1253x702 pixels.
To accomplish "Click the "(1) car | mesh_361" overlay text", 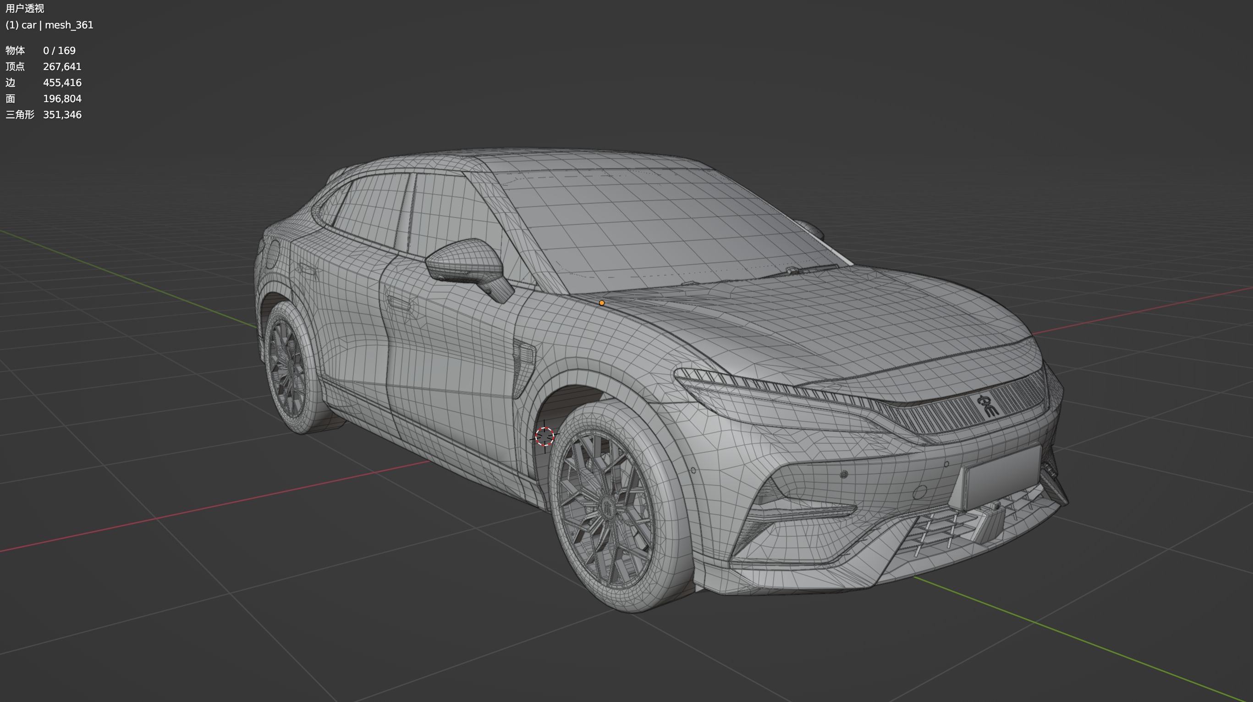I will point(49,25).
